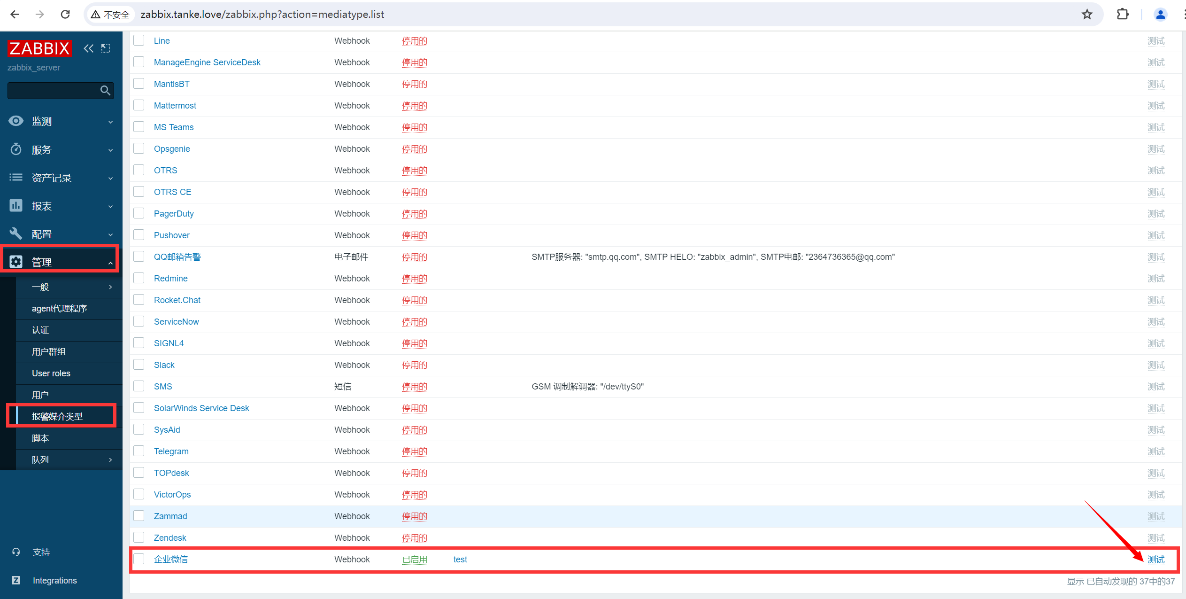Image resolution: width=1186 pixels, height=599 pixels.
Task: Focus the sidebar search input field
Action: coord(53,90)
